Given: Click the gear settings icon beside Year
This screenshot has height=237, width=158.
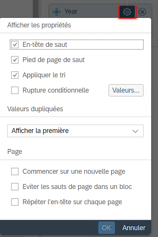Looking at the screenshot, I should click(127, 12).
